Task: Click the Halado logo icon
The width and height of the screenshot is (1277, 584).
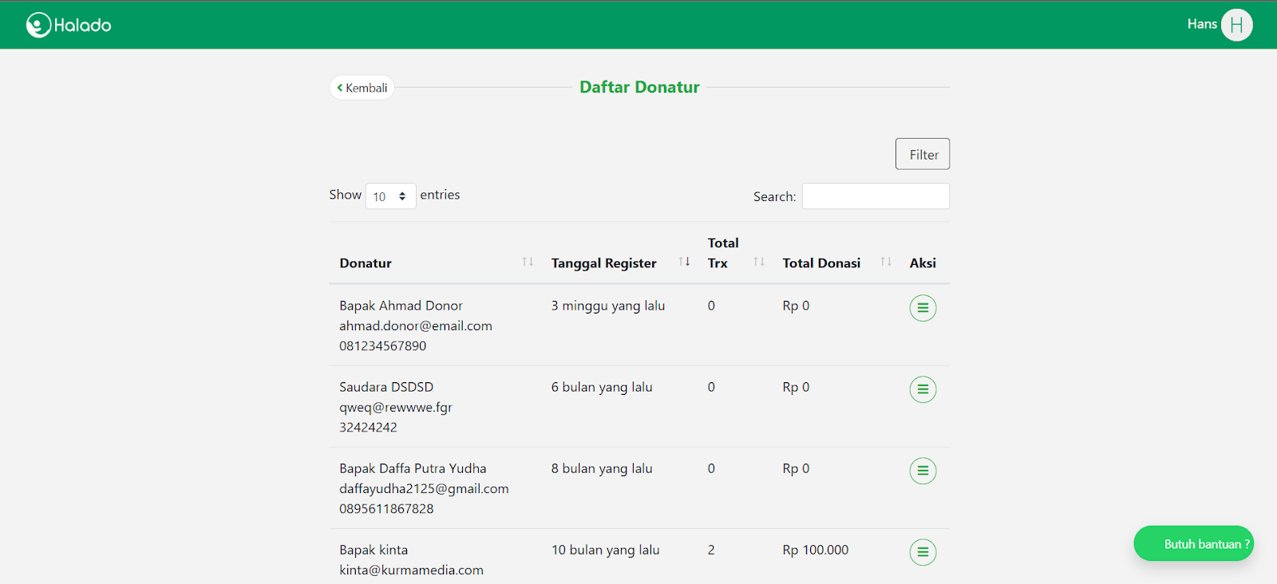Action: (38, 25)
